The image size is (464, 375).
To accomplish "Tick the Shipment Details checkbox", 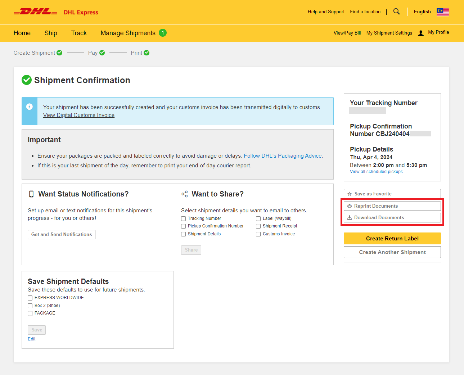I will (x=184, y=234).
